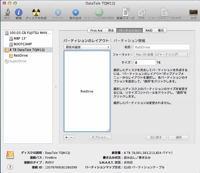Click the Mount (マウント) toolbar icon

coord(58,12)
